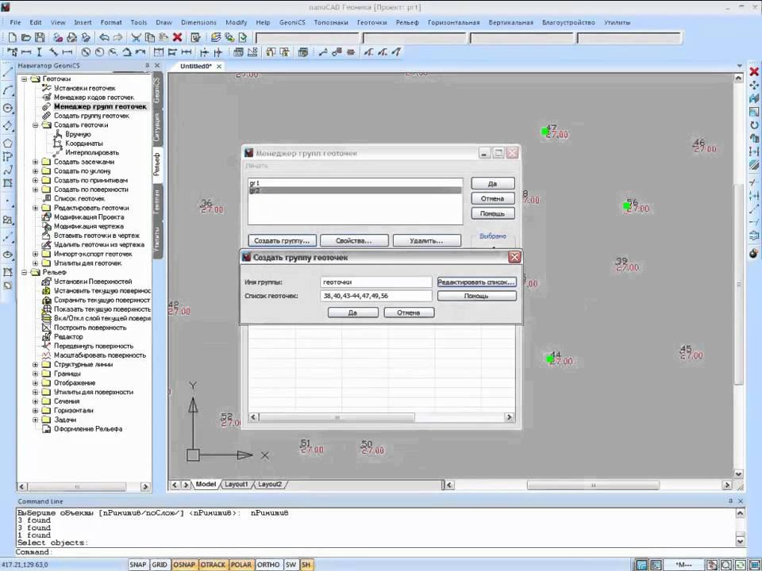Select the Polygon draw tool in left toolbar

pos(8,144)
